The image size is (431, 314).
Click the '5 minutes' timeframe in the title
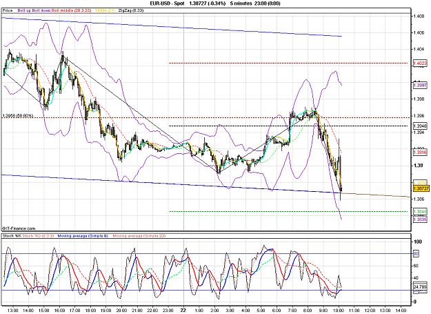241,3
